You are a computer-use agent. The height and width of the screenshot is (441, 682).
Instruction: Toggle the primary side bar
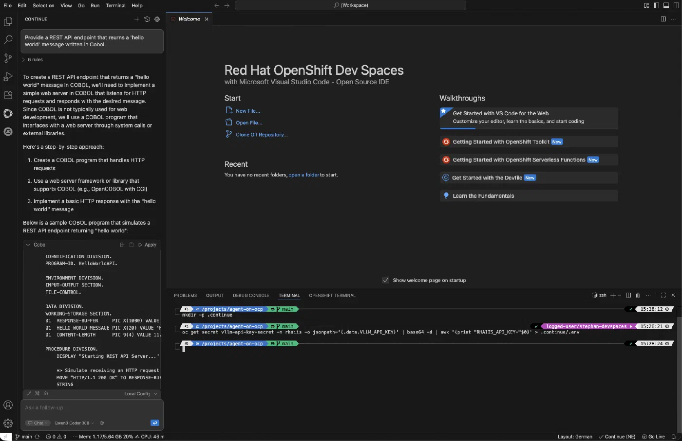656,5
